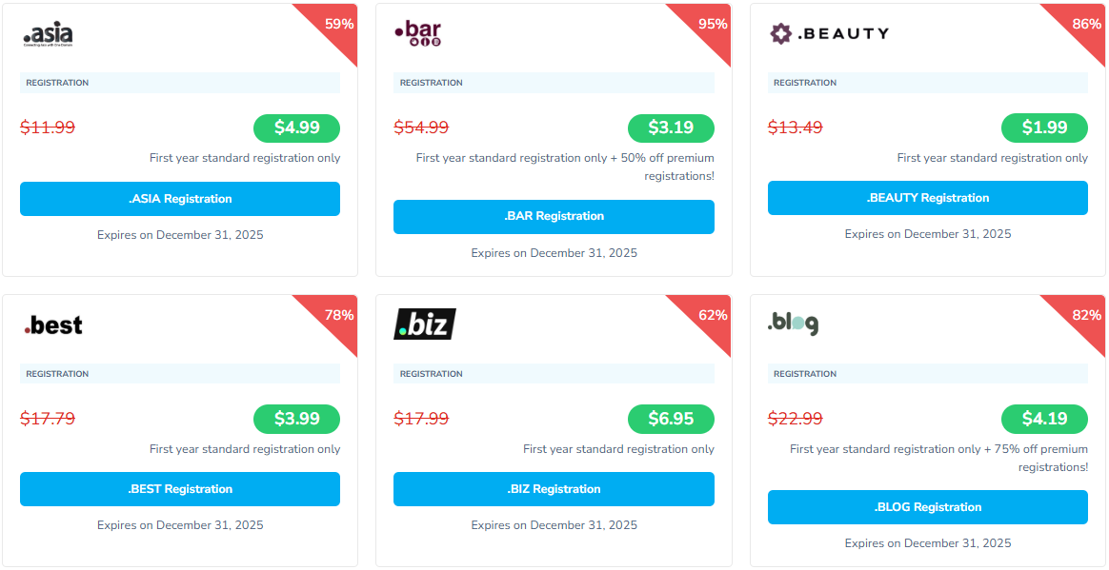This screenshot has height=570, width=1109.
Task: Choose the .BIZ Registration button
Action: (554, 489)
